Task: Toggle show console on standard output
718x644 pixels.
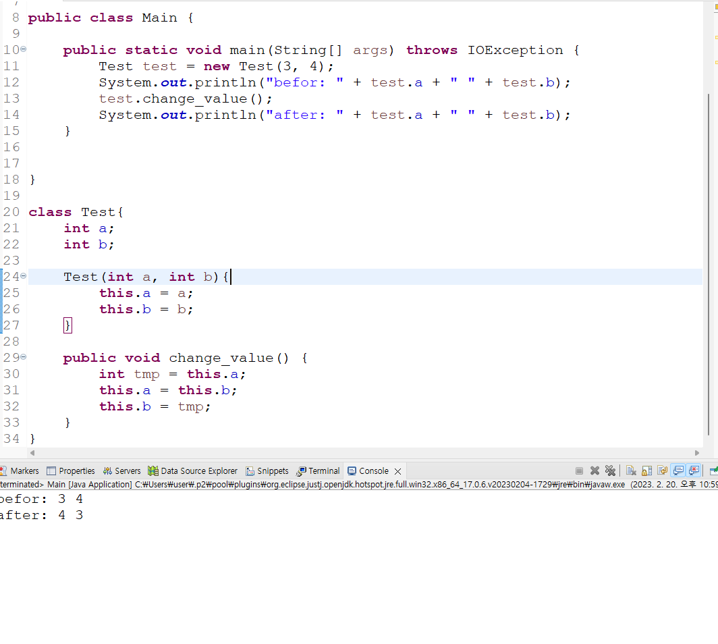Action: click(x=678, y=471)
